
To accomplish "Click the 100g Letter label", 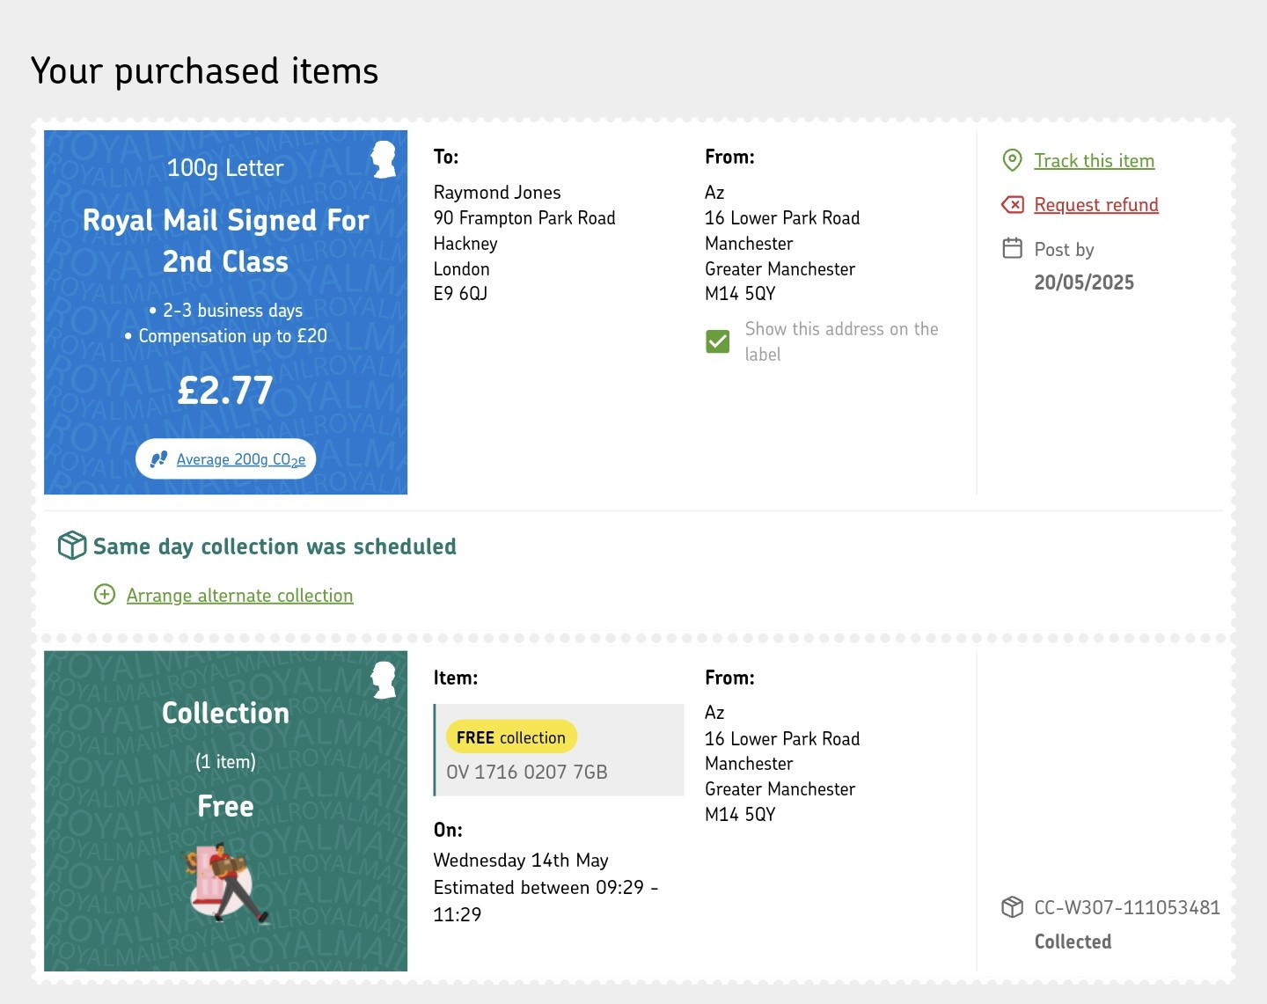I will point(225,168).
